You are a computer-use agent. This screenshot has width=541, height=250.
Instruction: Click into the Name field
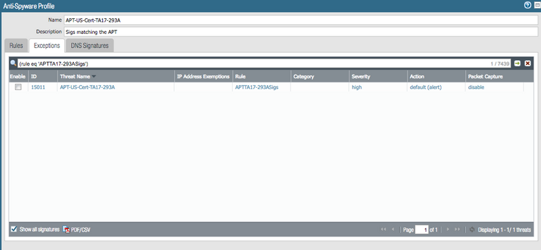301,20
